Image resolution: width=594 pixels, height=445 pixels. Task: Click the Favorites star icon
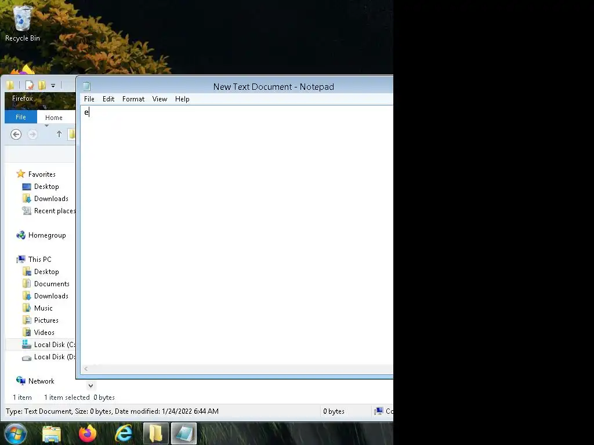click(20, 174)
